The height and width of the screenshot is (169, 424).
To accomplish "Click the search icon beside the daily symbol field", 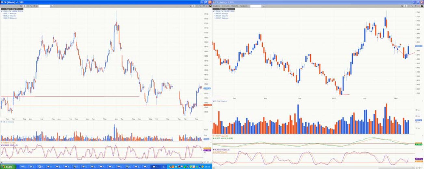I will [264, 6].
